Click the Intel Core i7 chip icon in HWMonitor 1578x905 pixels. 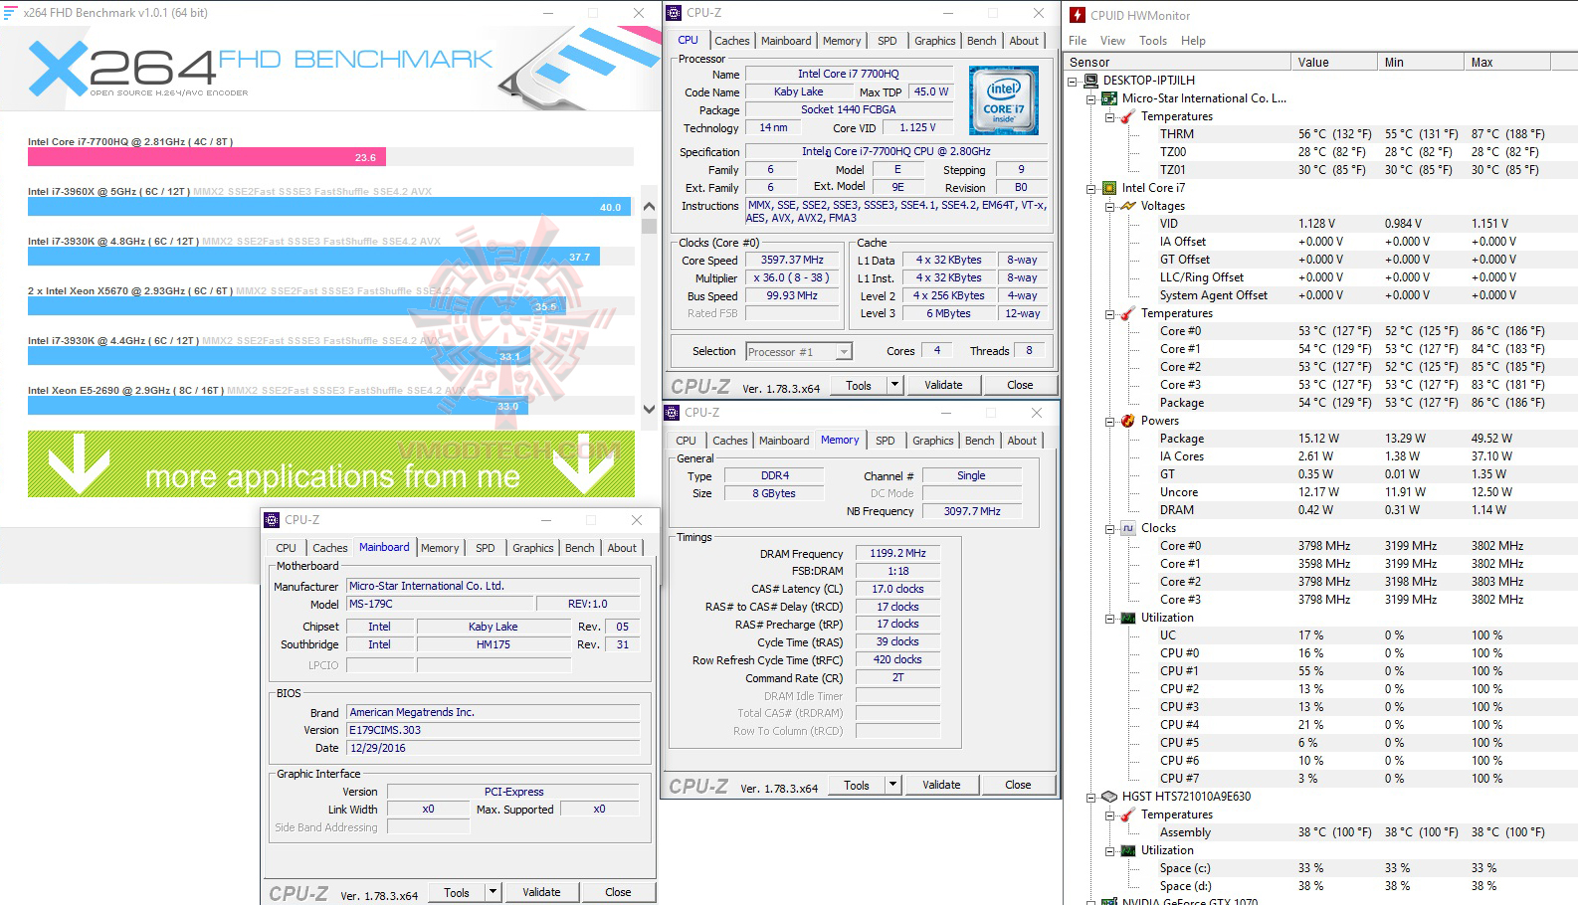(x=1108, y=188)
